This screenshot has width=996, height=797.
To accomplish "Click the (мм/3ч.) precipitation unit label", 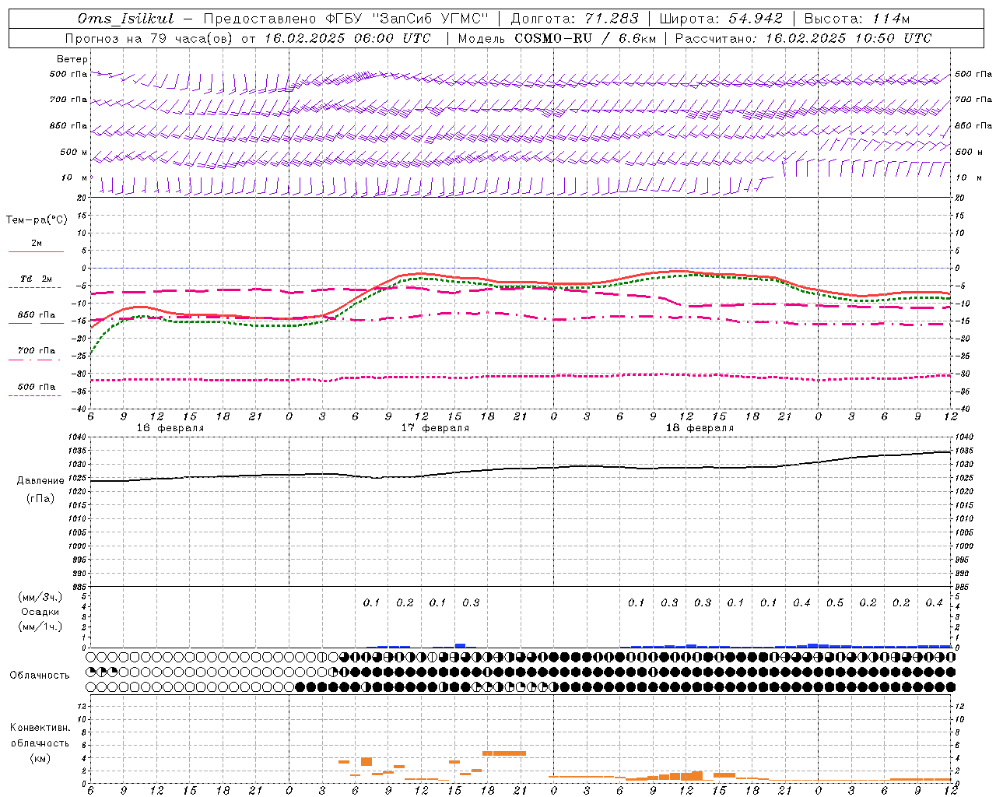I will [40, 597].
